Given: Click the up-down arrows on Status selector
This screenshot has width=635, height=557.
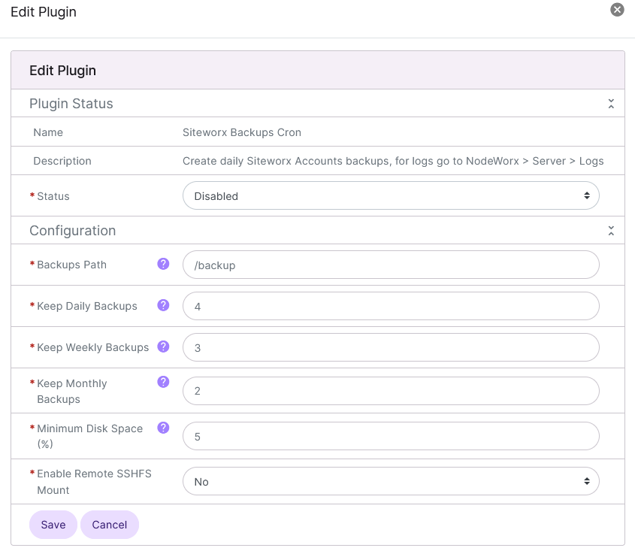Looking at the screenshot, I should tap(587, 195).
